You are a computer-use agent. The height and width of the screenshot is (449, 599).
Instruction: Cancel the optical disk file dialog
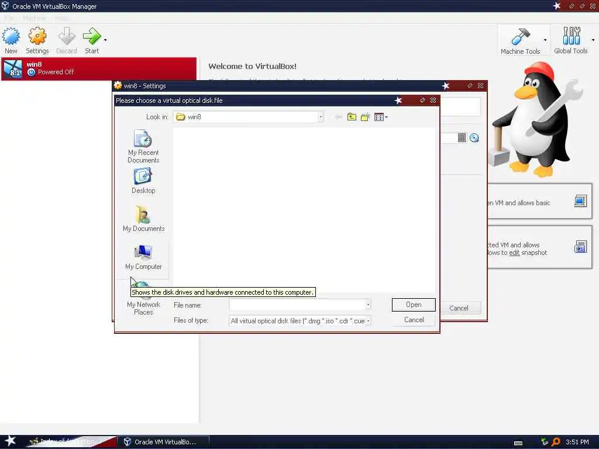coord(414,320)
